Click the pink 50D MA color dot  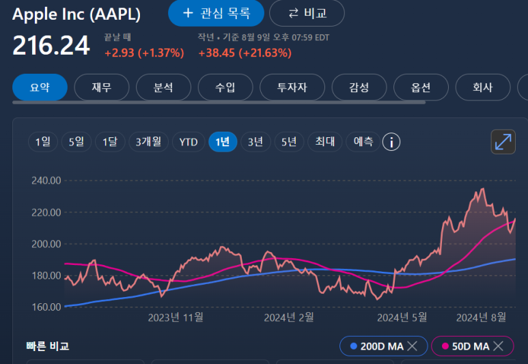click(445, 346)
